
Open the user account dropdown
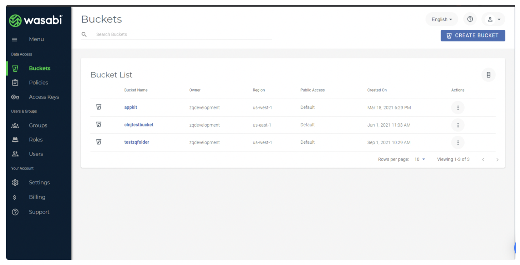493,19
